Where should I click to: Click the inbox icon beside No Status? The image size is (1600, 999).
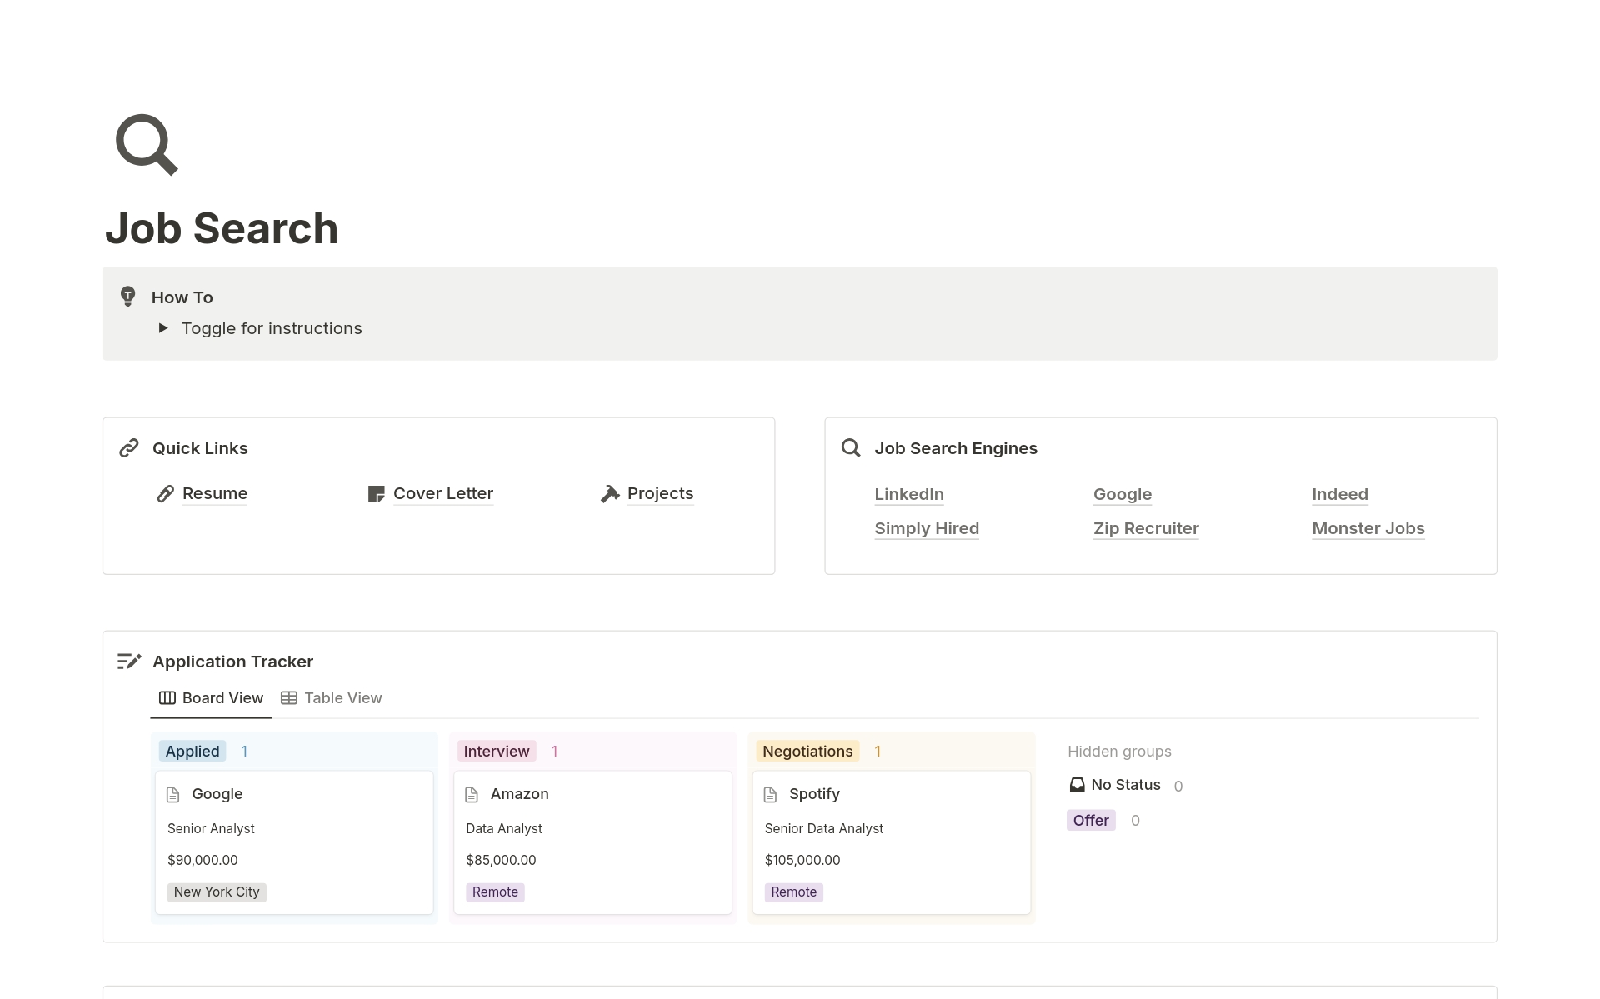coord(1077,784)
